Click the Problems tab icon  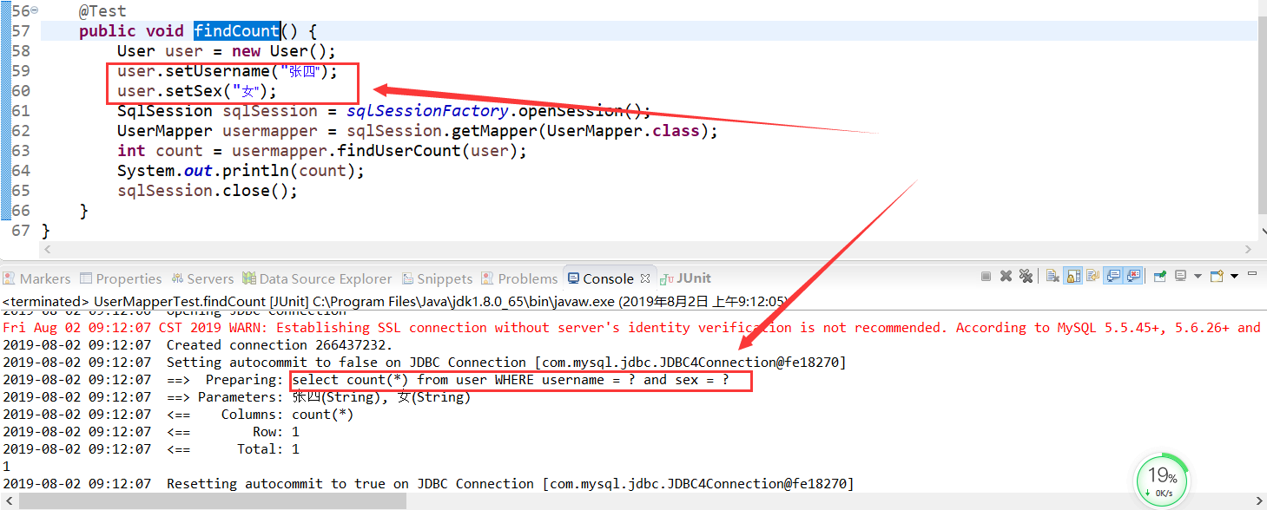tap(489, 278)
